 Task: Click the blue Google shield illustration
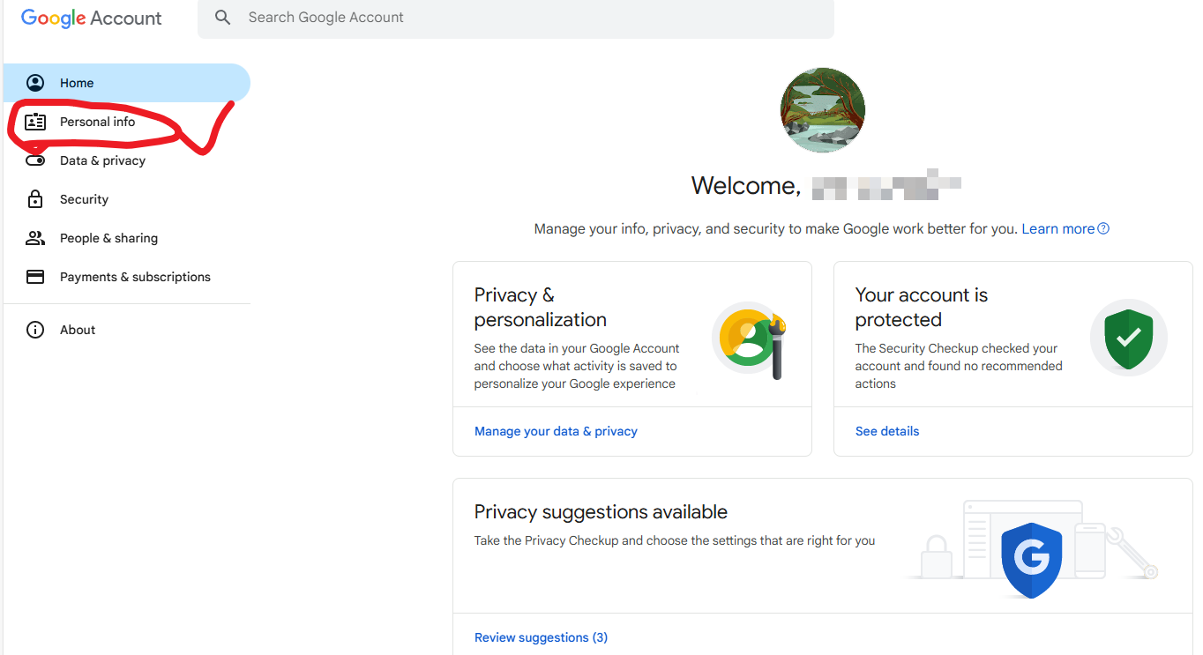tap(1031, 560)
